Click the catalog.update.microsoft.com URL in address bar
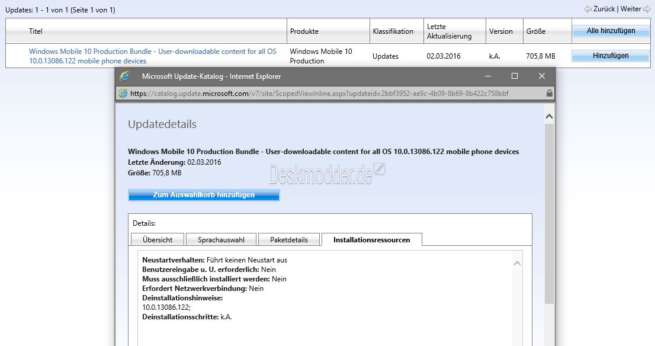 pyautogui.click(x=319, y=94)
